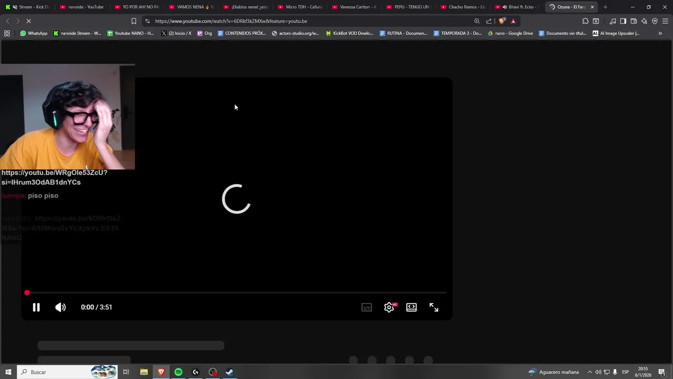Close the Ozuna - El Farsante tab
Screen dimensions: 673x379
[592, 7]
